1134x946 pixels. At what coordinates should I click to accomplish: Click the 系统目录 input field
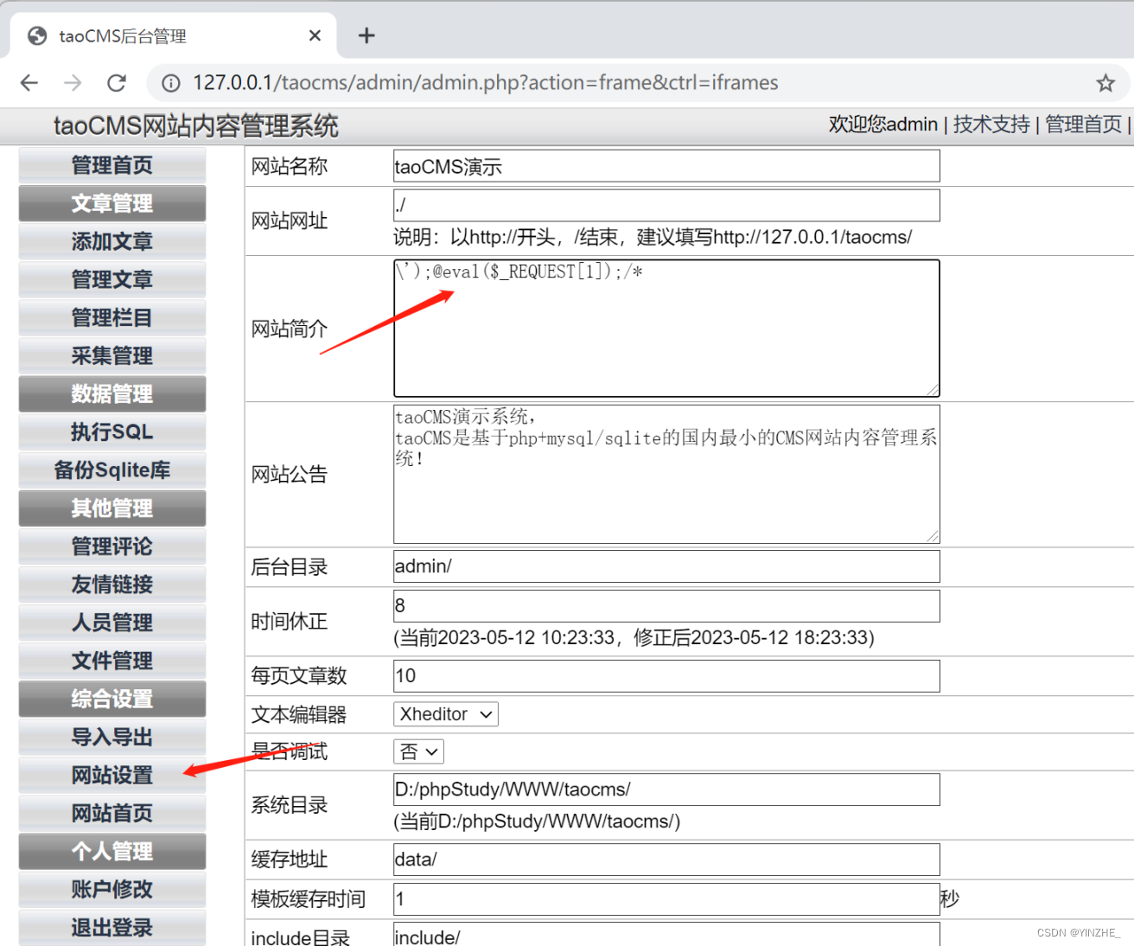(666, 789)
